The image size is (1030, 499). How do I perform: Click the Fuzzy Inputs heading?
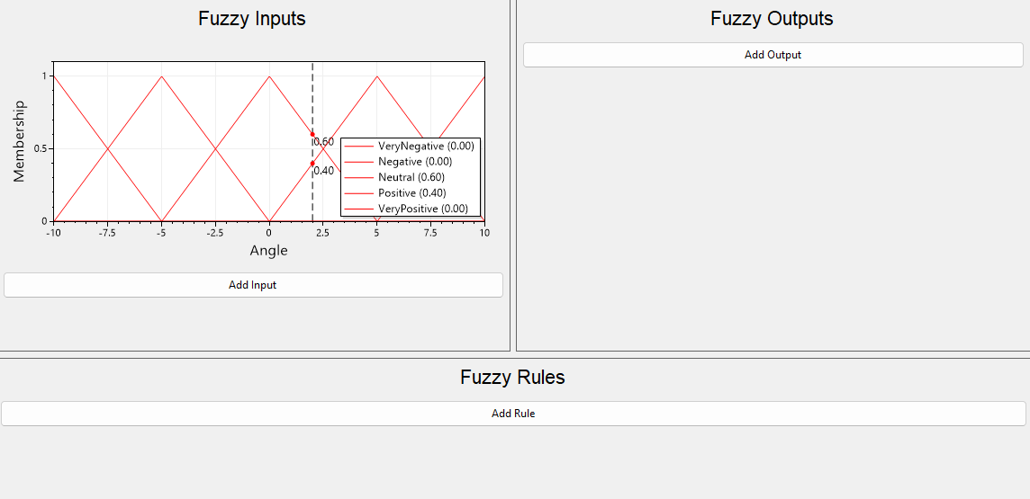coord(252,18)
